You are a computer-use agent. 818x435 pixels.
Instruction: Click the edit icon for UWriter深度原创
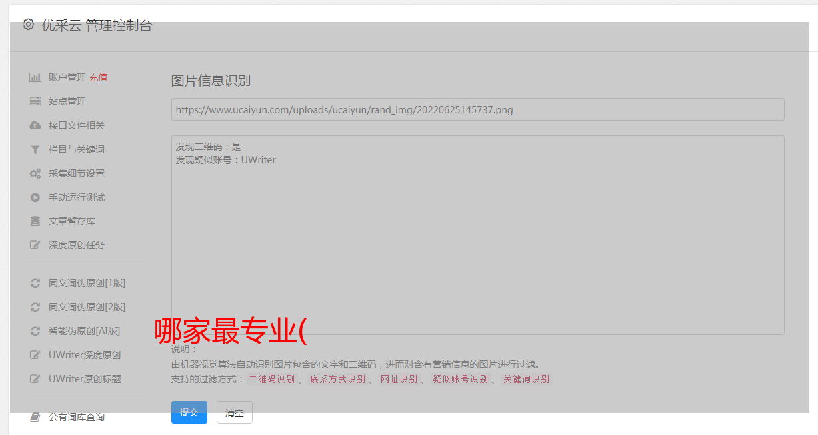35,355
